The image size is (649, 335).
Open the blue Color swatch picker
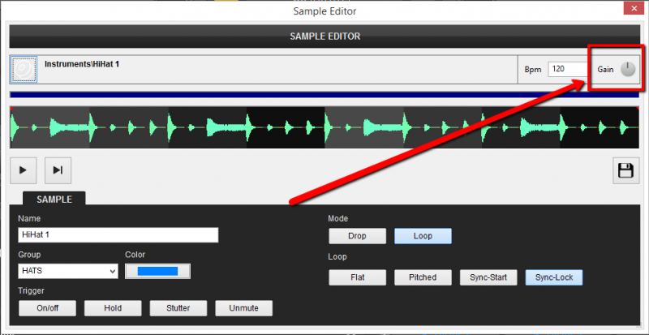coord(157,271)
